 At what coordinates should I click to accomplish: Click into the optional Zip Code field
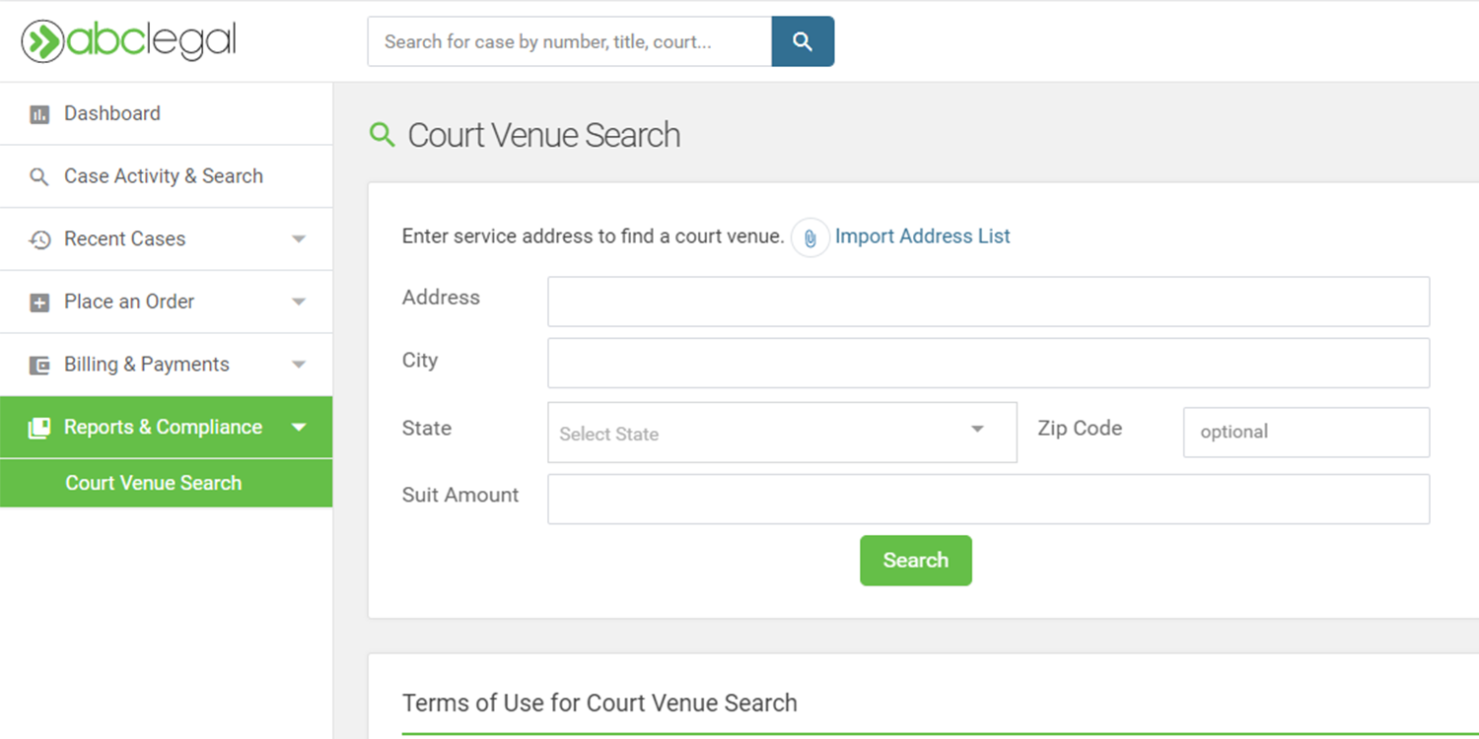(1305, 433)
